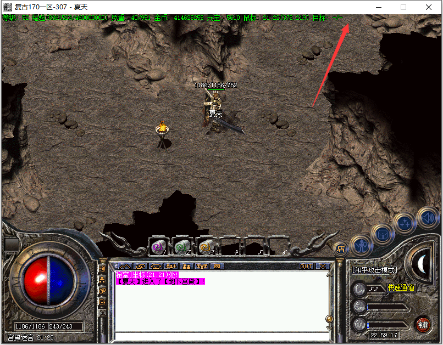
Task: Click the burning brazier torch
Action: [162, 135]
